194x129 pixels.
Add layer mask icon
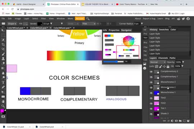point(176,121)
